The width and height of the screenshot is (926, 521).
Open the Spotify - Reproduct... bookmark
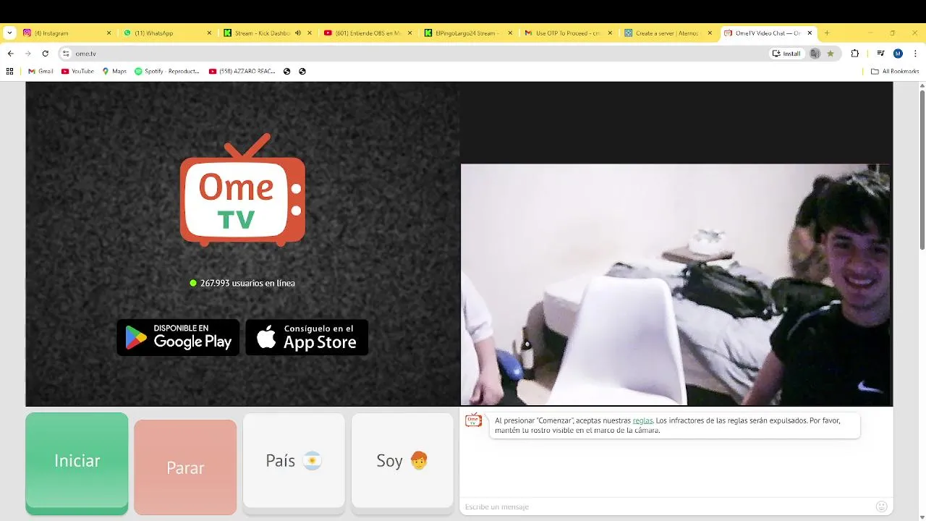click(167, 72)
